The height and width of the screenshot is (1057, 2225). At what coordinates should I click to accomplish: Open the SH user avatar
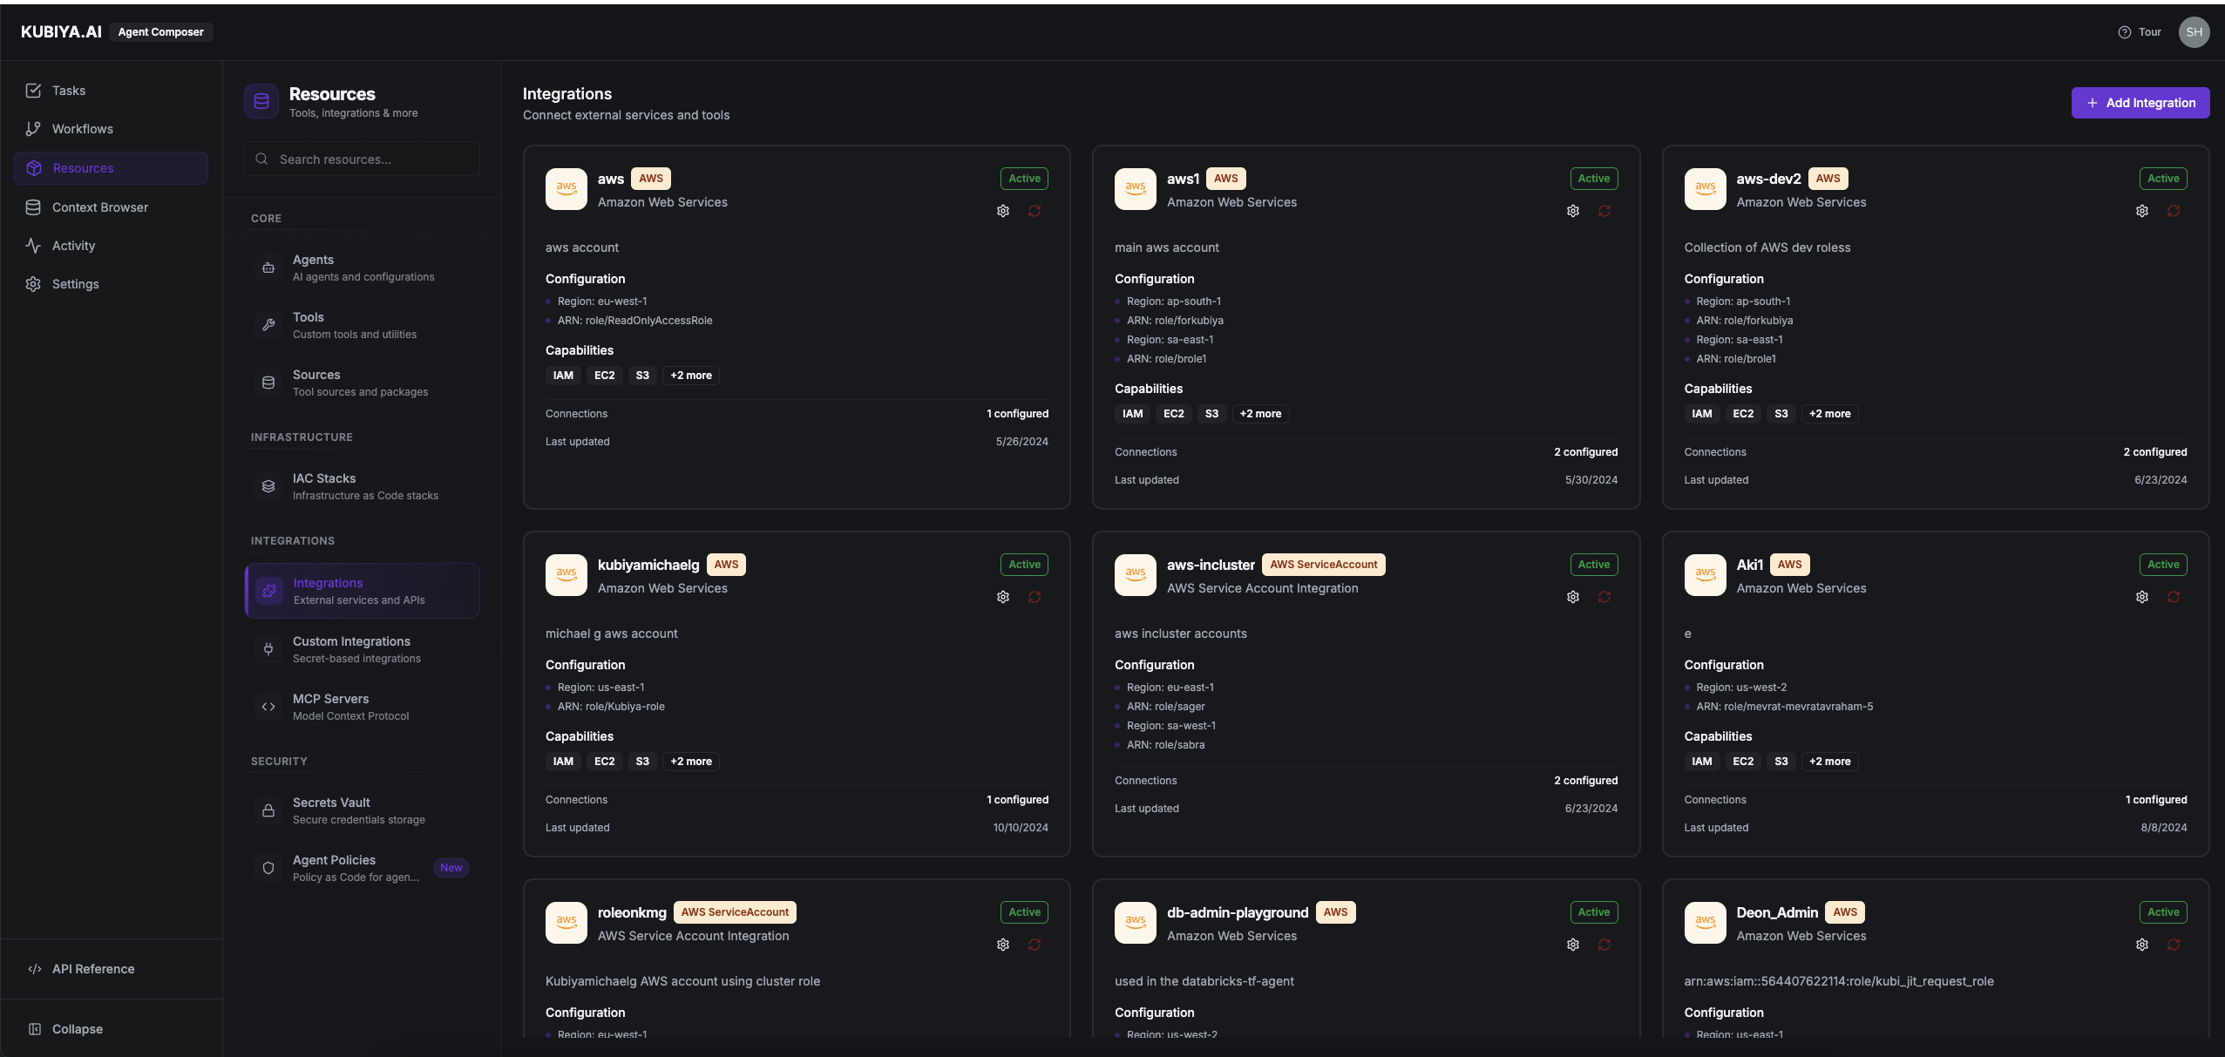2194,32
